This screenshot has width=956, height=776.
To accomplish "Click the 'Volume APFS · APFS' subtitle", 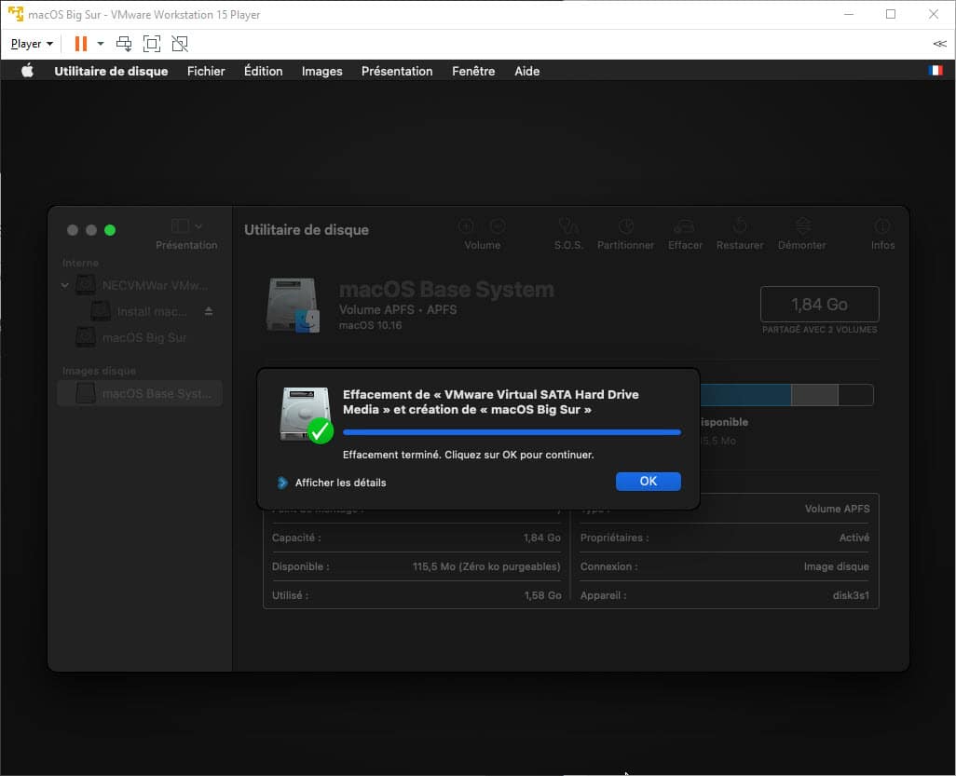I will click(x=398, y=309).
